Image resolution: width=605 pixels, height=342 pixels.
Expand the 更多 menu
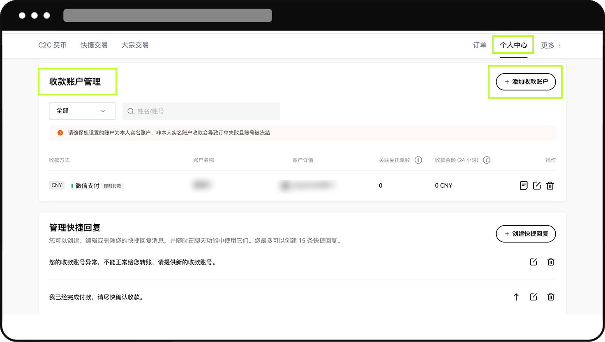(551, 45)
